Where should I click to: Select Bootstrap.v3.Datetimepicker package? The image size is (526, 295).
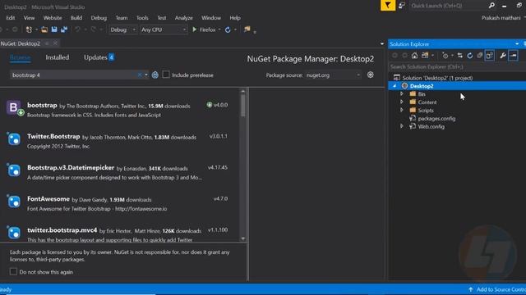click(x=121, y=172)
